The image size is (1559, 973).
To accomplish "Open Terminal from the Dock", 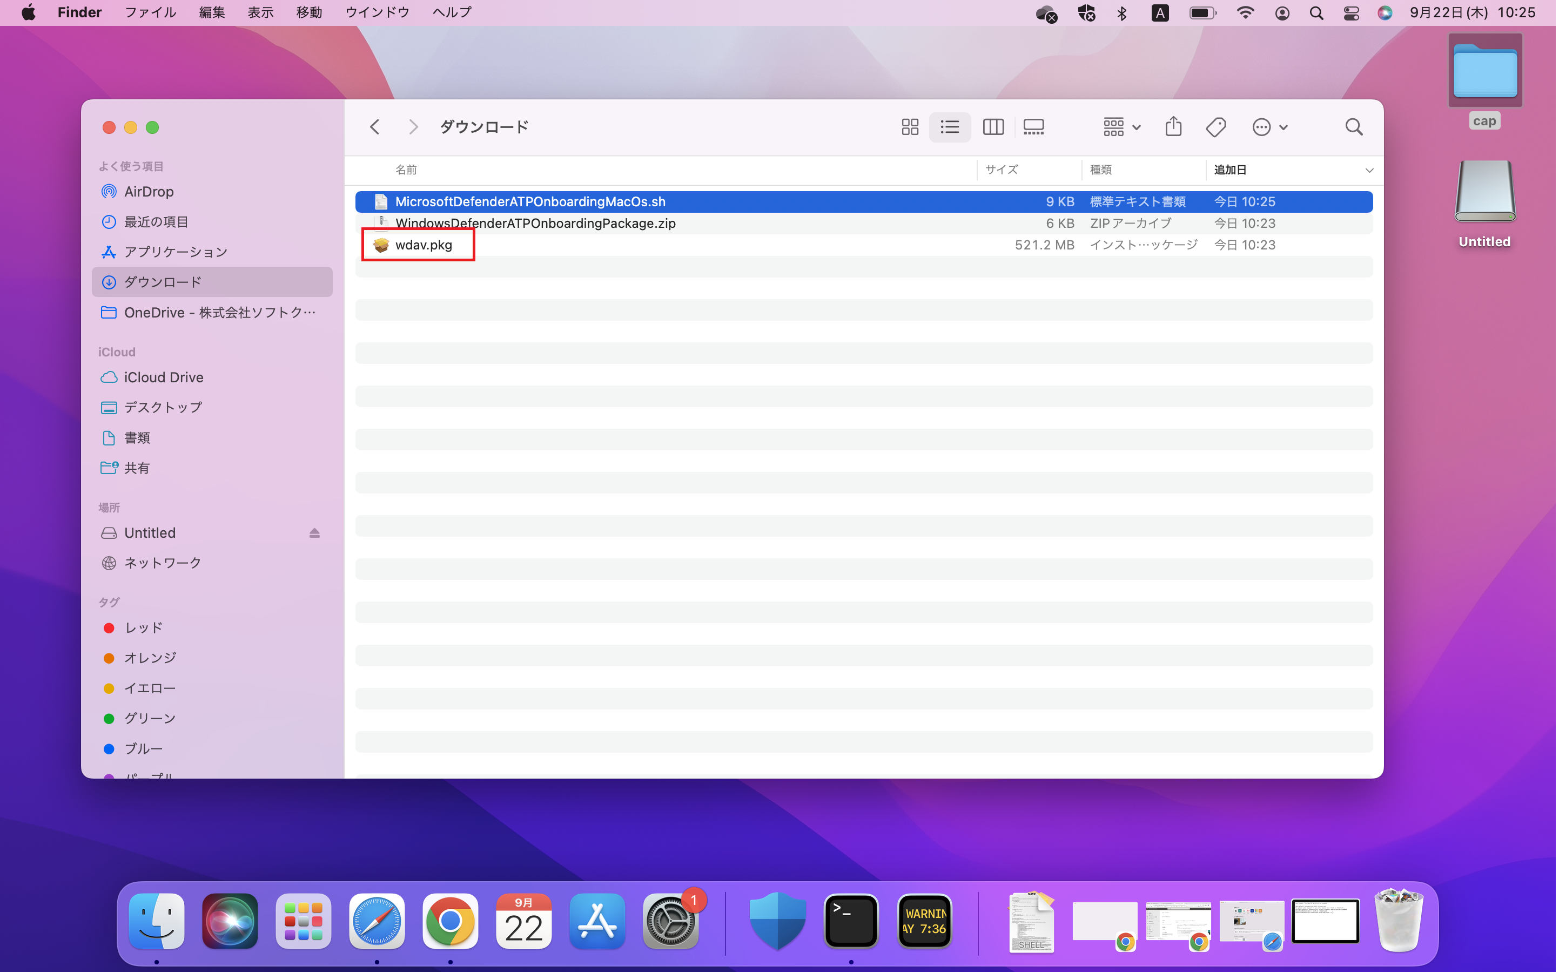I will 853,922.
